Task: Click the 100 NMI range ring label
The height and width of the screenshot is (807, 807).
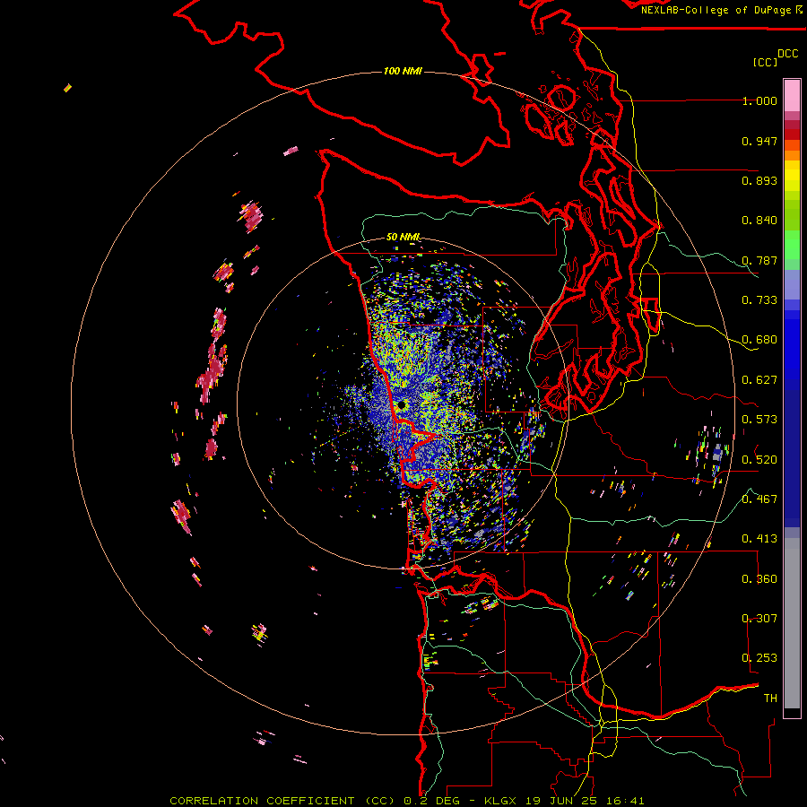Action: (403, 71)
